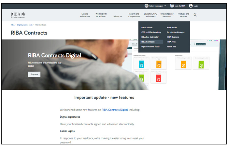Open the Explore architecture menu
Image resolution: width=228 pixels, height=148 pixels.
(x=85, y=15)
